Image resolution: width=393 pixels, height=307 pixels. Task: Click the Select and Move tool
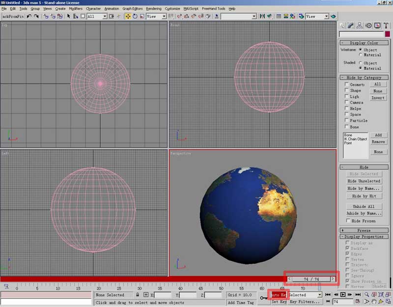click(x=128, y=16)
